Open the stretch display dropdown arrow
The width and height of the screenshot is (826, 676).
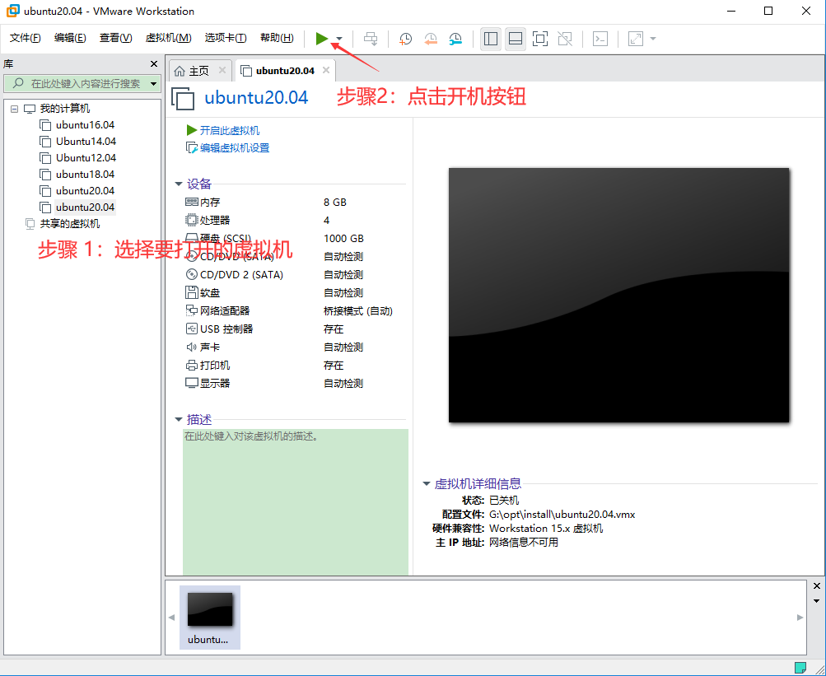tap(653, 39)
